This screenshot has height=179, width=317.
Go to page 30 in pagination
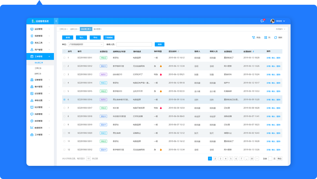tap(252, 158)
